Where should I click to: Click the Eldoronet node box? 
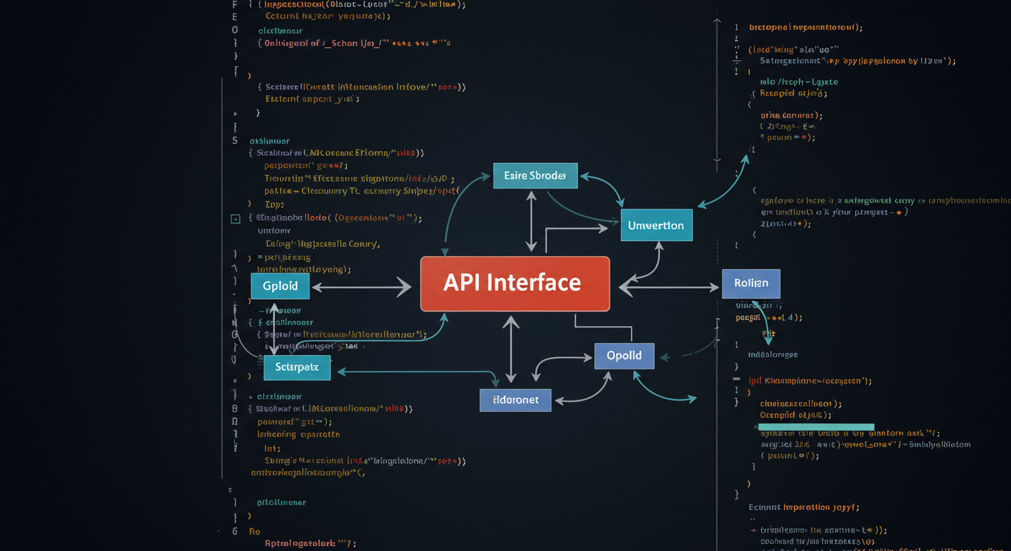(515, 400)
